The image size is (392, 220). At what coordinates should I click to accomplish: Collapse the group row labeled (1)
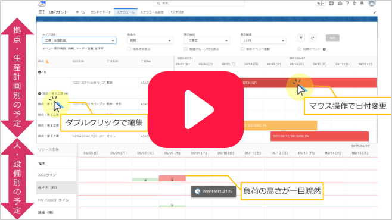coord(39,72)
